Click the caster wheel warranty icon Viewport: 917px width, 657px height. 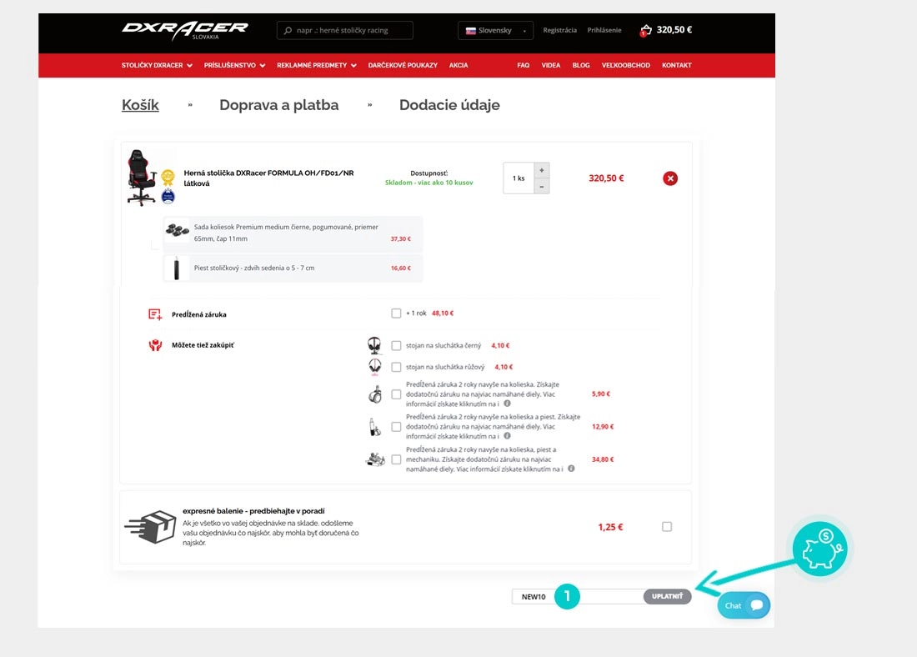tap(375, 394)
